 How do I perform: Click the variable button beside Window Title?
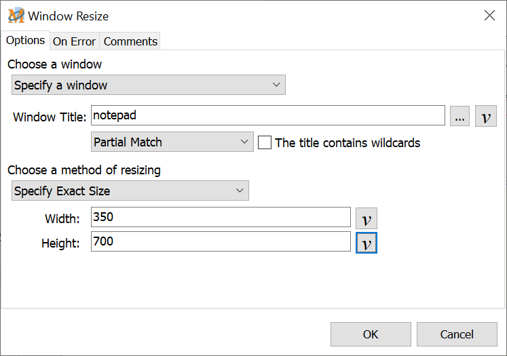[x=485, y=117]
